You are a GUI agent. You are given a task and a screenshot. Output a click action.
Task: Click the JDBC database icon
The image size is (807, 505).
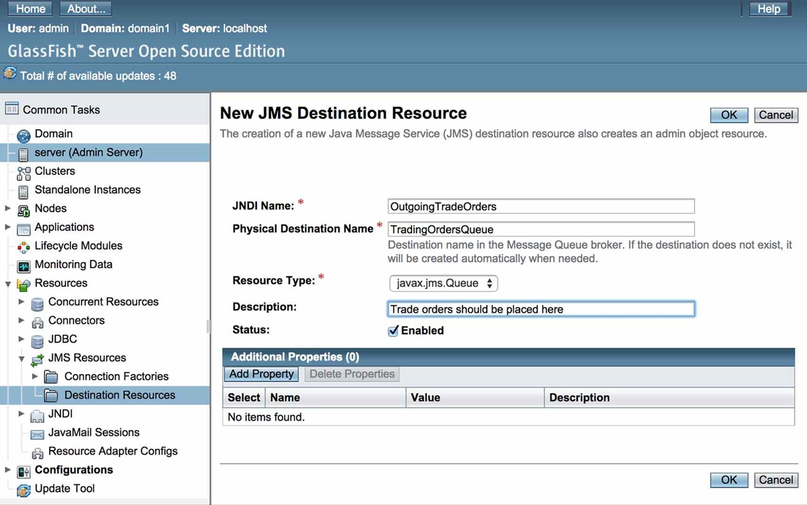click(37, 341)
